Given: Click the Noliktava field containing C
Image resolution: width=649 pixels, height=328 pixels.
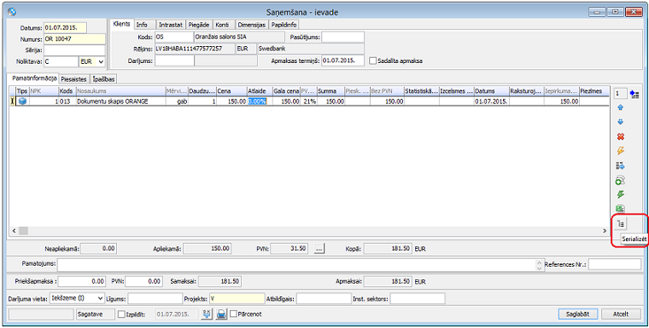Looking at the screenshot, I should pyautogui.click(x=61, y=61).
